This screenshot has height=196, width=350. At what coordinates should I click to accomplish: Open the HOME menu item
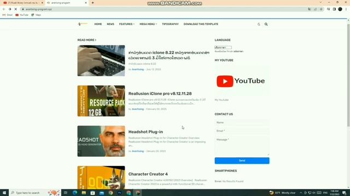[x=98, y=24]
